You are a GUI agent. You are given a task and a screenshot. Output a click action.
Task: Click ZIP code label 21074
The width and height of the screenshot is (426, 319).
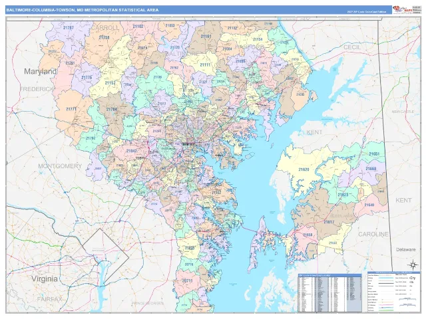[x=142, y=48]
